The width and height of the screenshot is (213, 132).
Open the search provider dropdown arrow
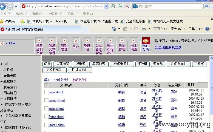point(211,6)
